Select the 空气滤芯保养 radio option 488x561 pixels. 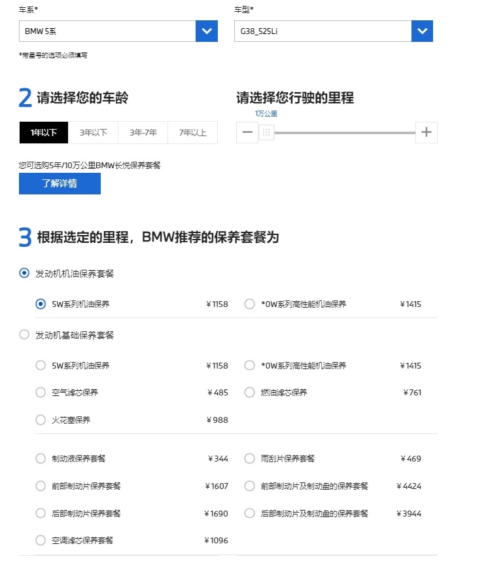click(x=41, y=393)
